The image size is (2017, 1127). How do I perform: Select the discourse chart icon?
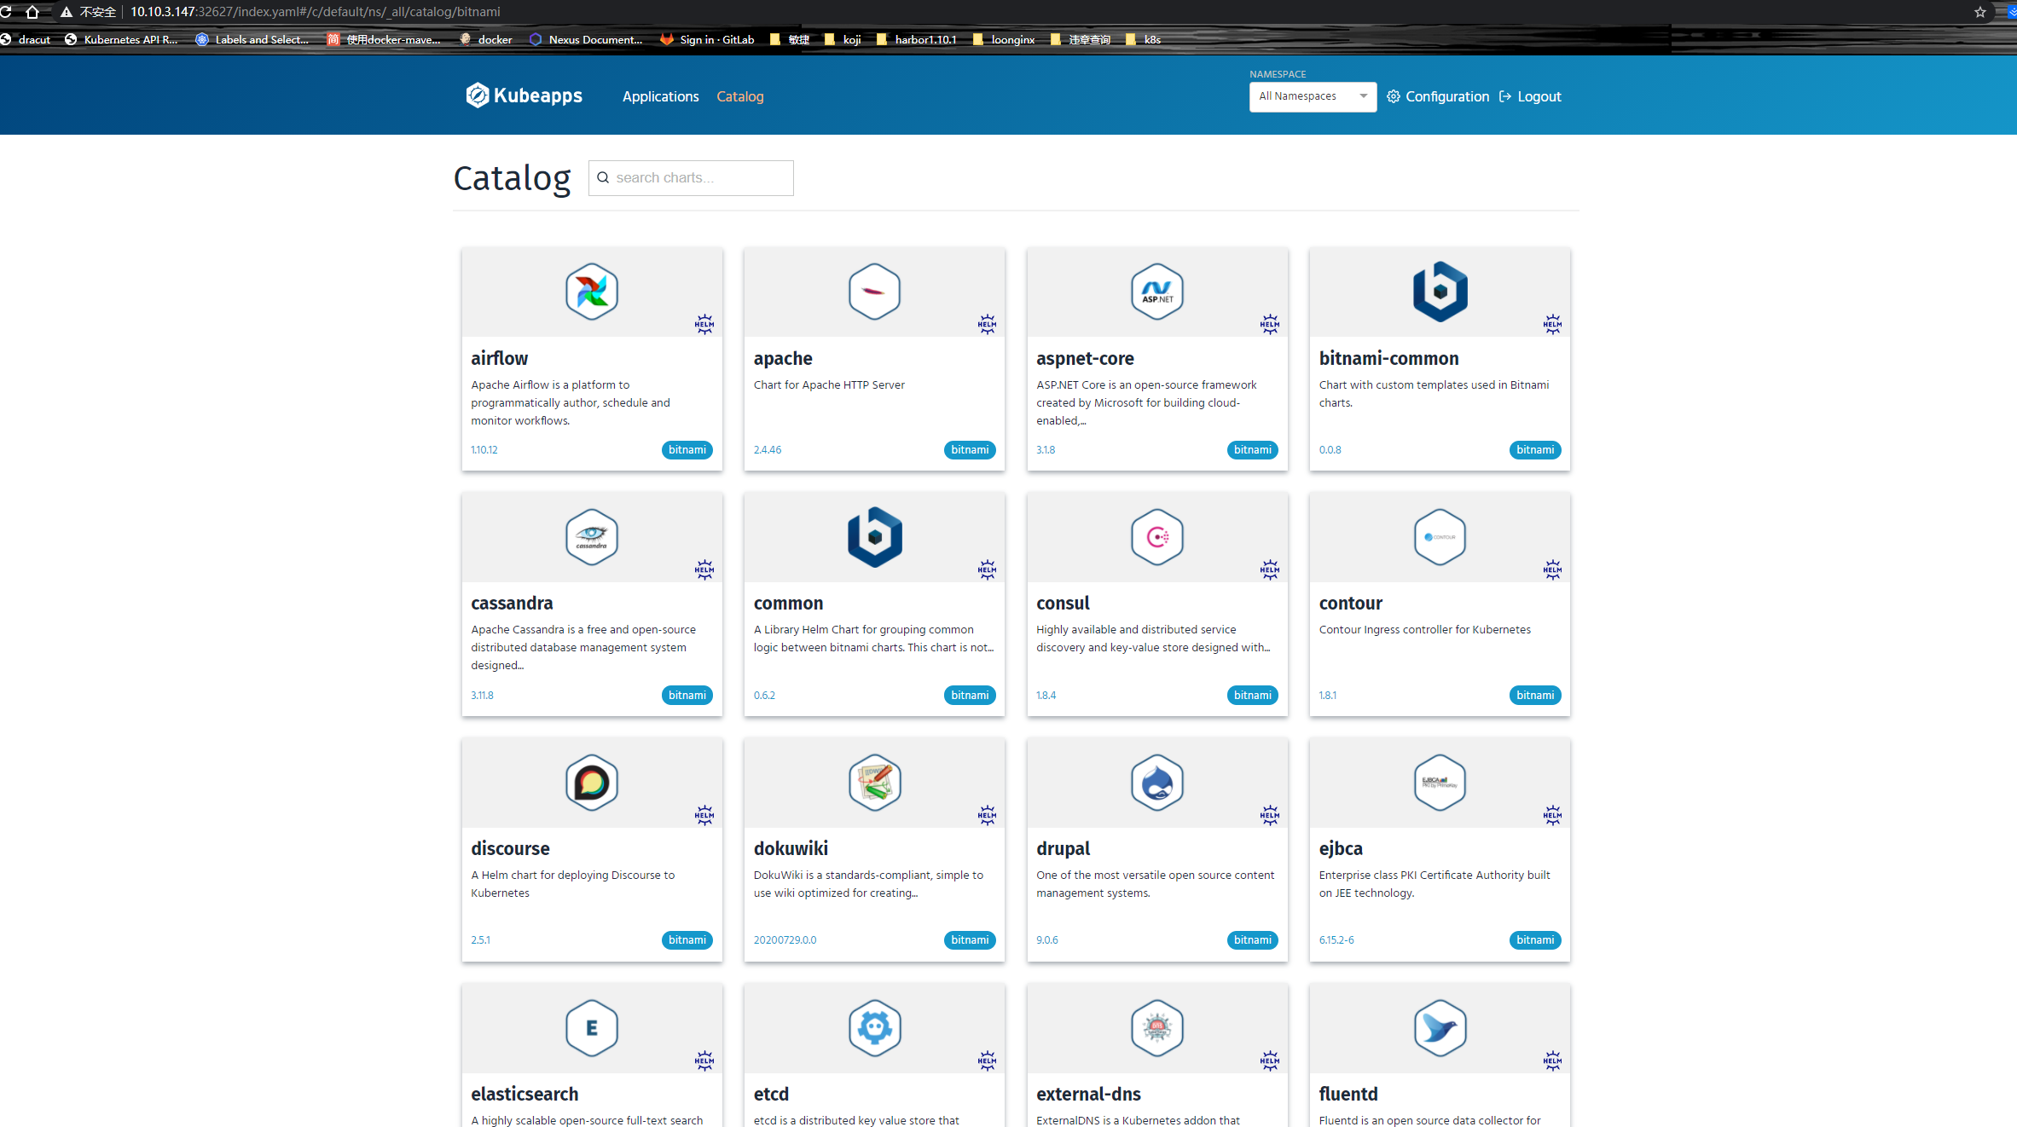[x=591, y=783]
